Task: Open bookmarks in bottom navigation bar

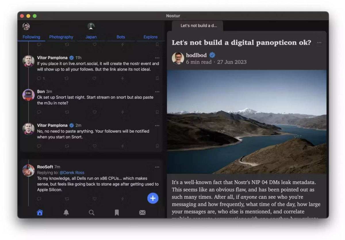Action: [x=117, y=212]
